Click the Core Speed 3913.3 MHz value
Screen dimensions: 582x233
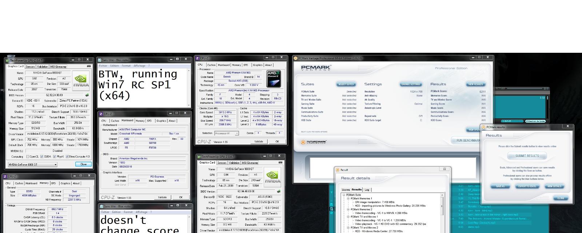(x=225, y=112)
